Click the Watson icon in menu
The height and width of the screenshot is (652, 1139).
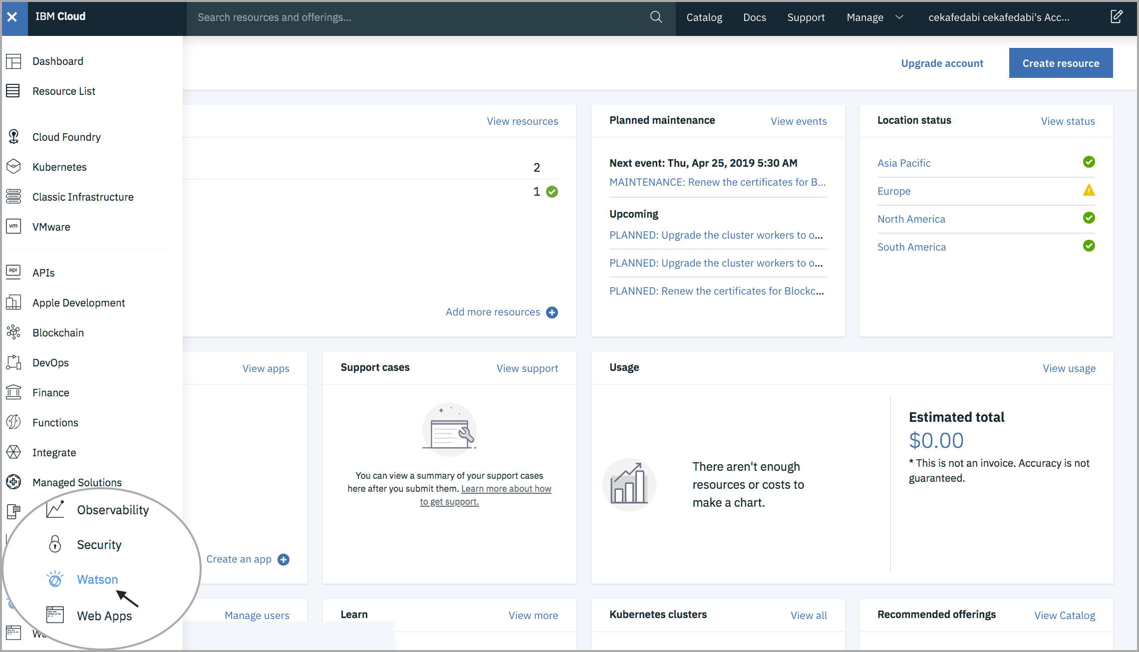[55, 579]
